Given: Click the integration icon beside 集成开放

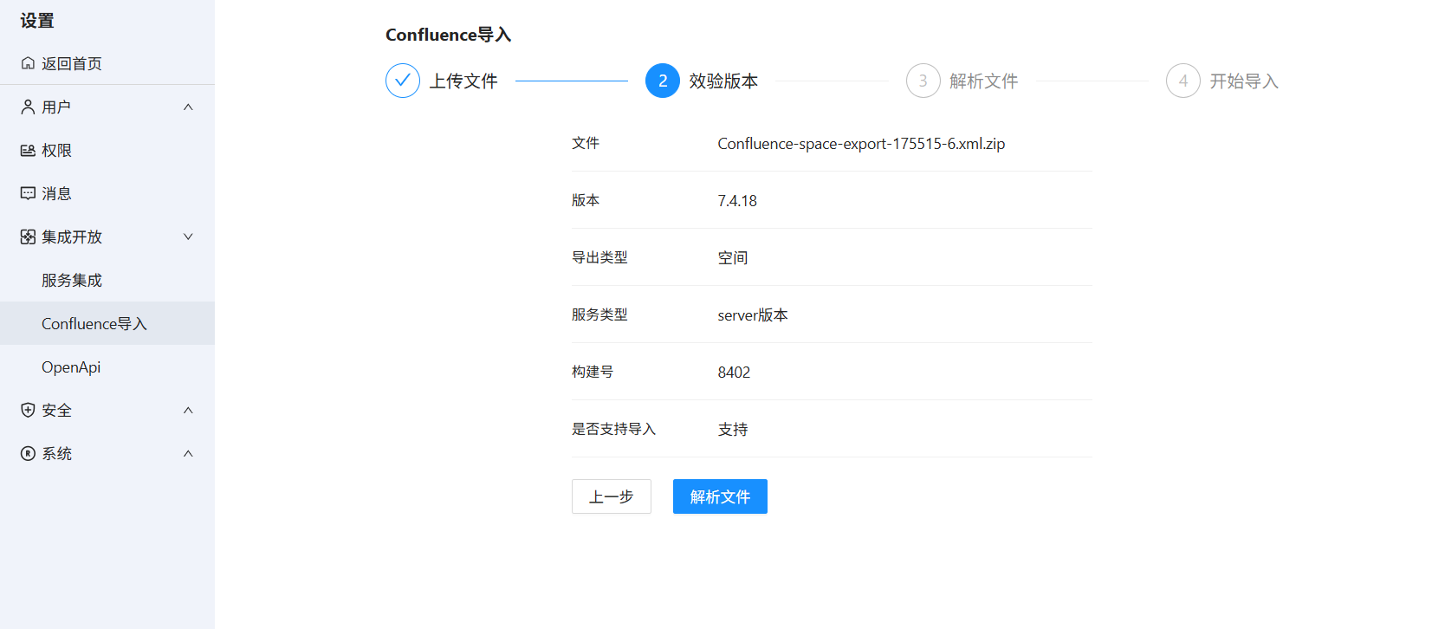Looking at the screenshot, I should [x=28, y=237].
